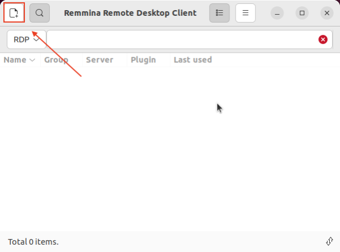Minimize the Remmina window
Image resolution: width=340 pixels, height=252 pixels.
click(x=277, y=13)
